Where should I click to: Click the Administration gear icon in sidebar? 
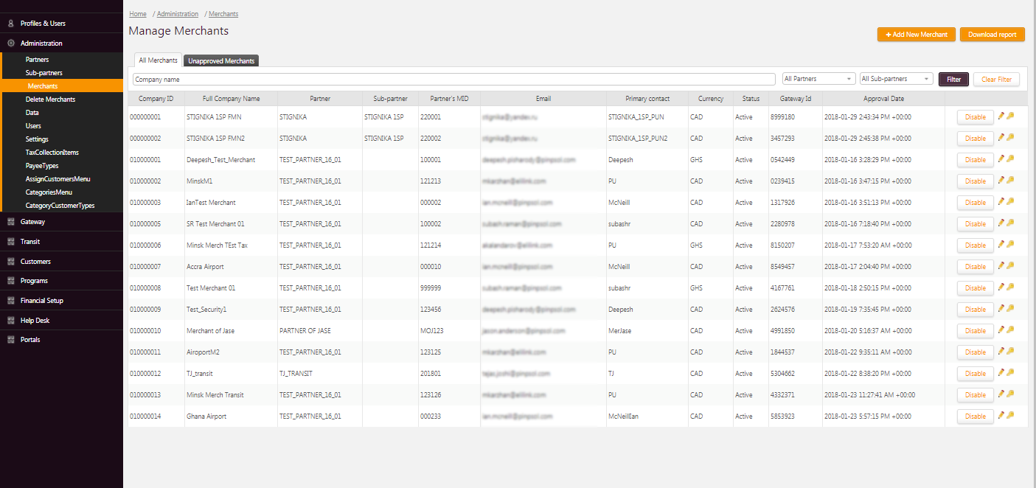click(x=11, y=43)
